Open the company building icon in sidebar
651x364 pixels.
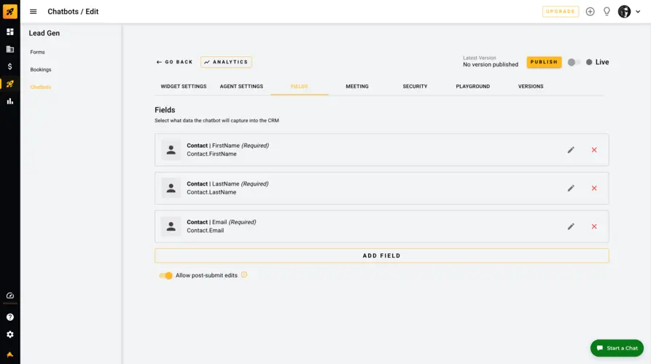coord(10,50)
